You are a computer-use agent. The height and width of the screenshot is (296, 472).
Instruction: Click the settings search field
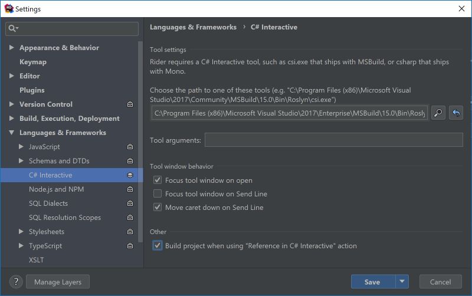coord(72,28)
